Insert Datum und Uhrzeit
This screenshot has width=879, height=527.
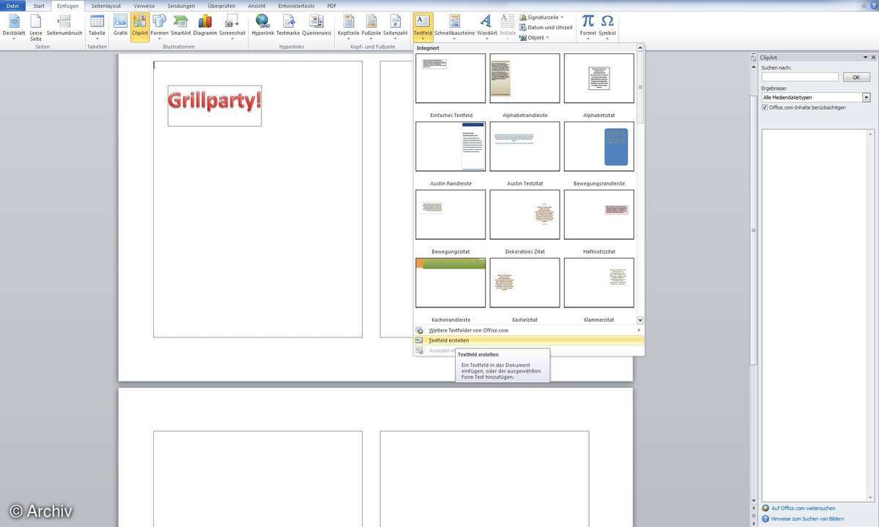[x=546, y=27]
